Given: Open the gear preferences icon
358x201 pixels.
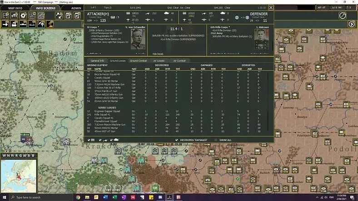Looking at the screenshot, I should (x=23, y=15).
